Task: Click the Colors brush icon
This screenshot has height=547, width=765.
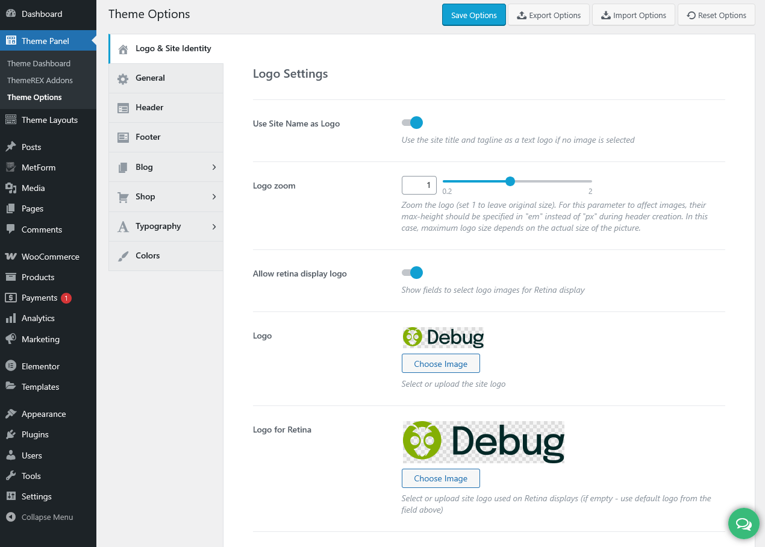Action: 123,256
